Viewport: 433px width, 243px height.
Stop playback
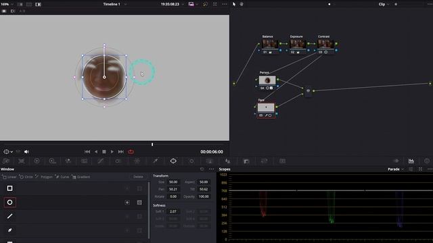[x=104, y=152]
